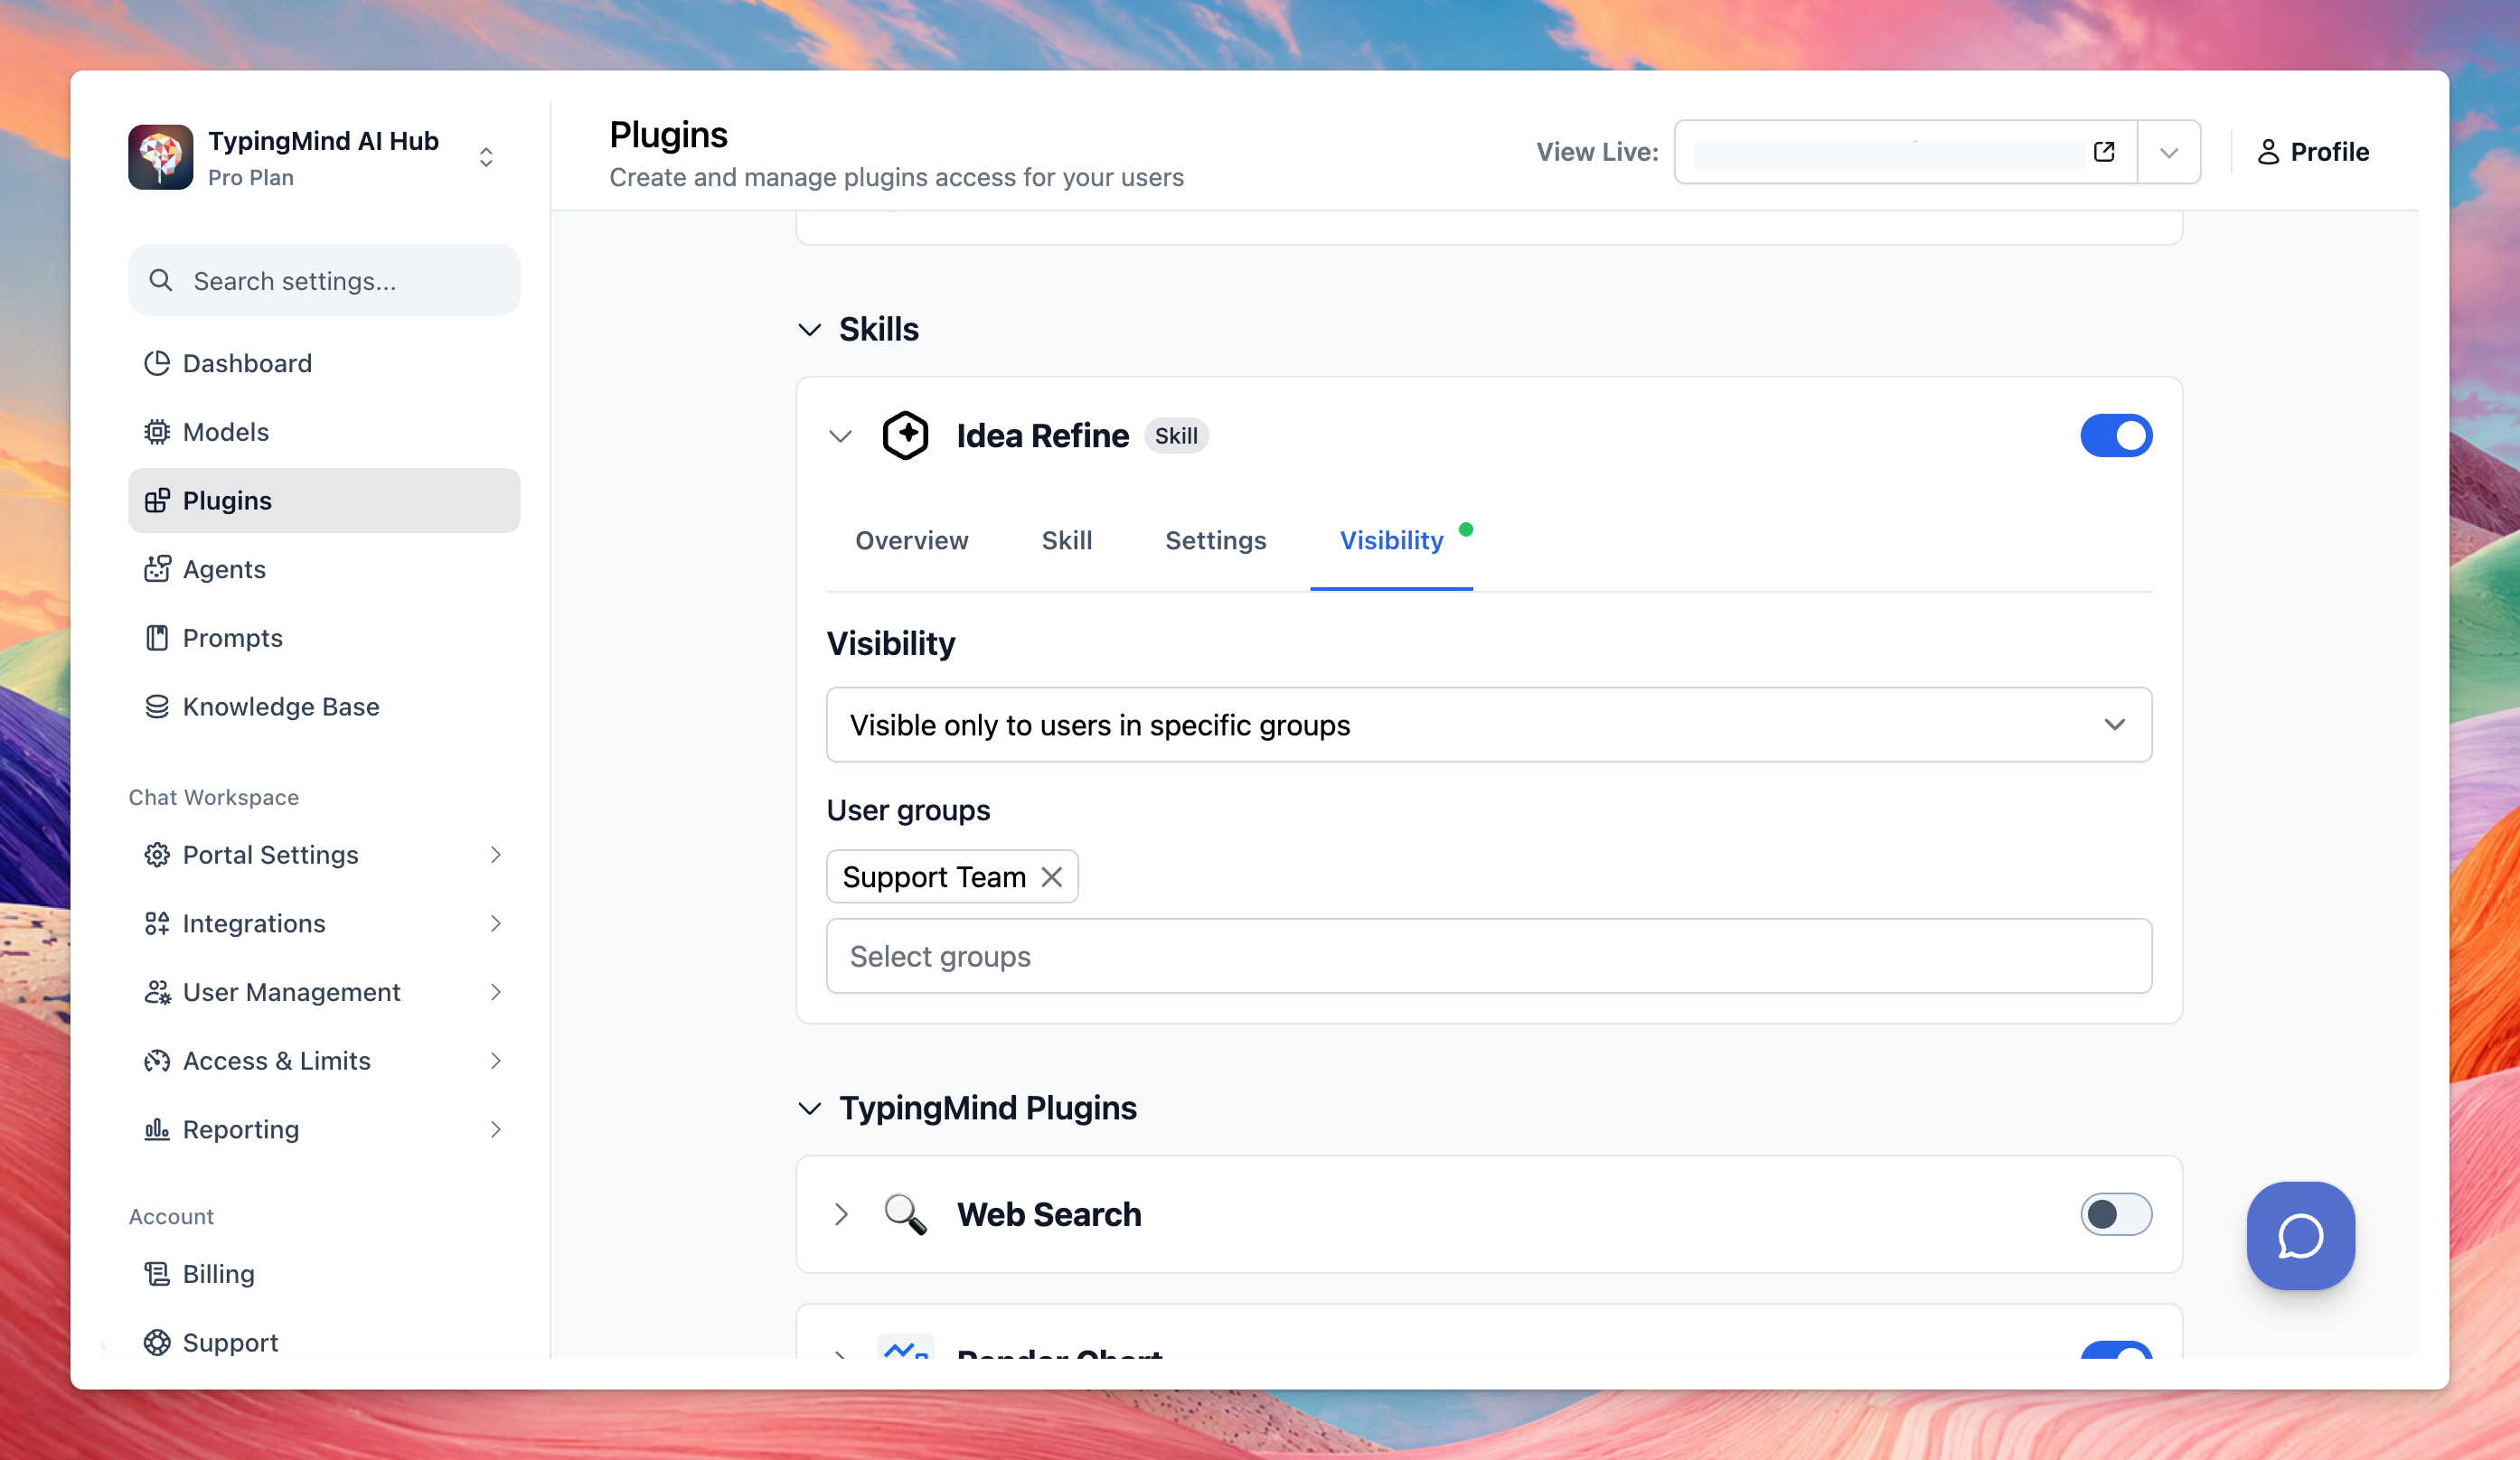Viewport: 2520px width, 1460px height.
Task: Switch to the Overview tab
Action: (912, 540)
